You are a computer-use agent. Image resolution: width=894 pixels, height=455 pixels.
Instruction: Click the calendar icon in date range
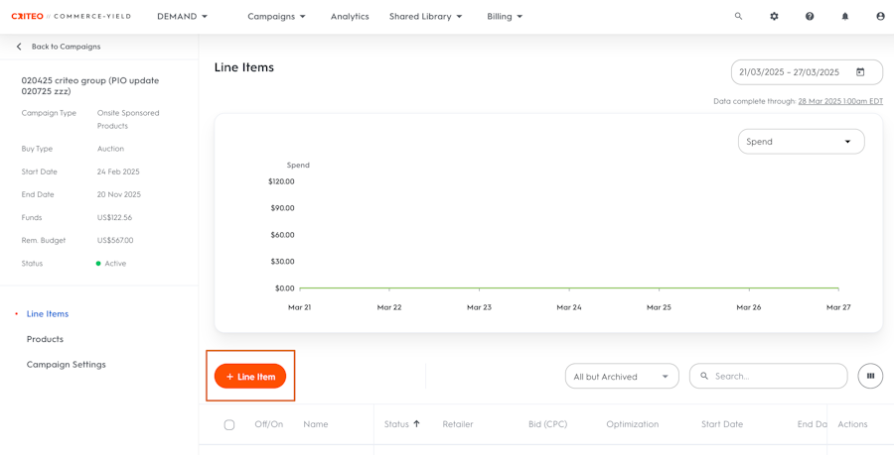click(860, 72)
